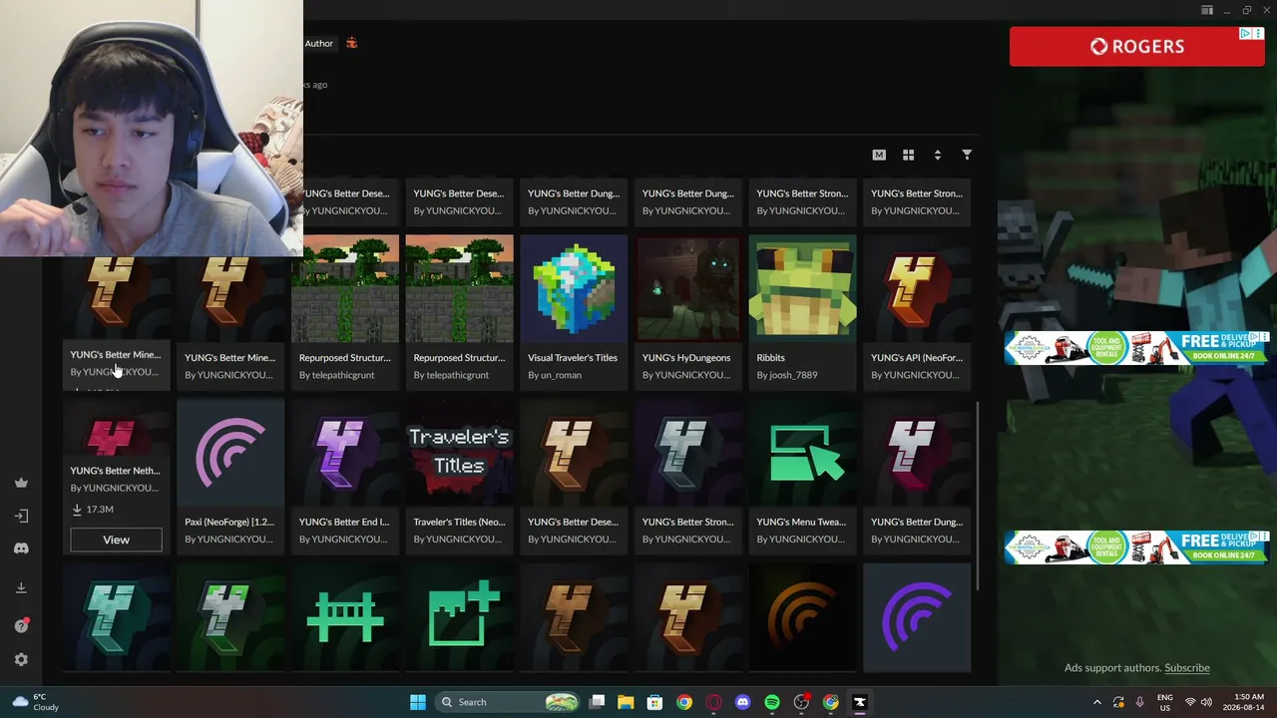
Task: Open Opera GX from the taskbar
Action: coord(713,702)
